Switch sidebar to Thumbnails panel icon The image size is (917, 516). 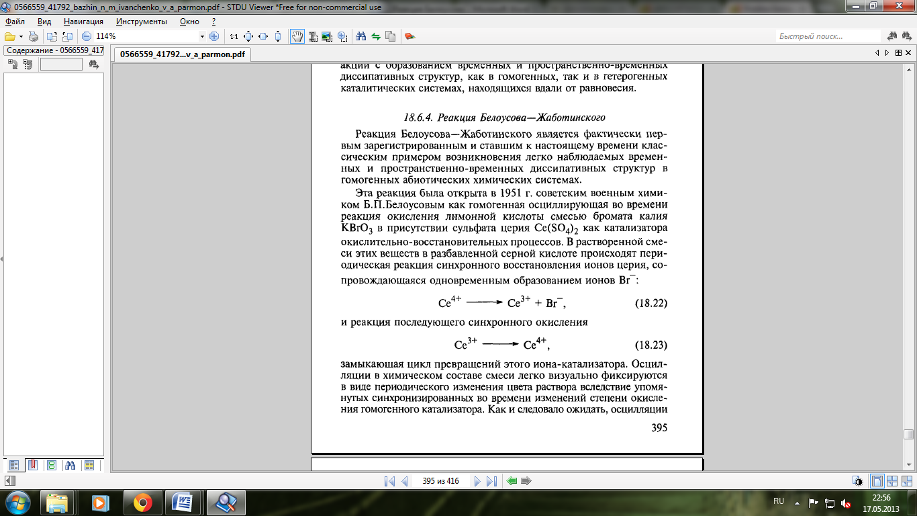pos(51,465)
